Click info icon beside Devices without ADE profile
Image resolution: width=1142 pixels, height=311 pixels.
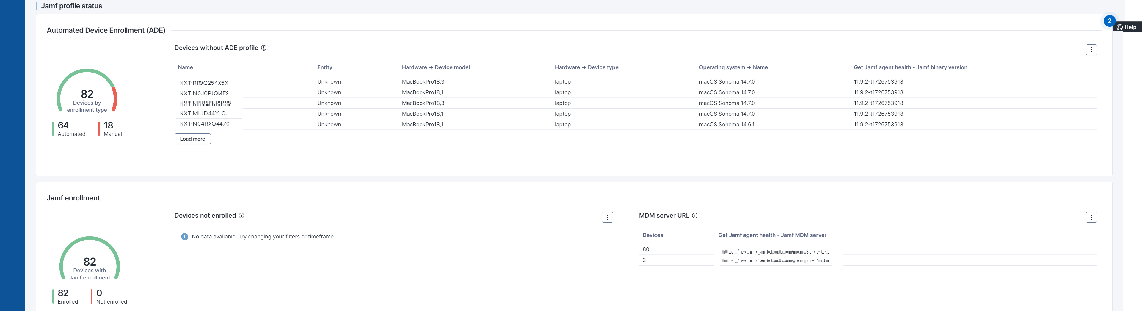[264, 48]
